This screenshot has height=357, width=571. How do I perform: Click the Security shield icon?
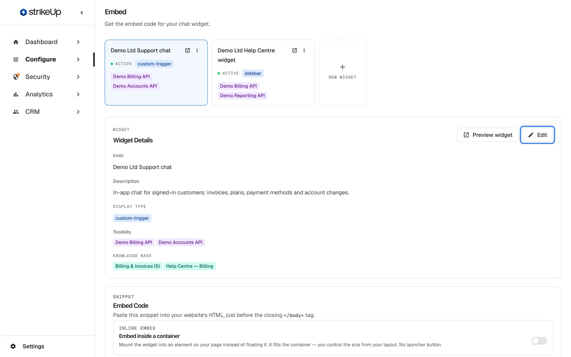click(x=16, y=77)
